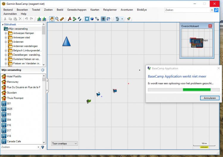Screen dimensions: 223x157
Task: Open the activity profile dropdown arrow
Action: (x=122, y=19)
